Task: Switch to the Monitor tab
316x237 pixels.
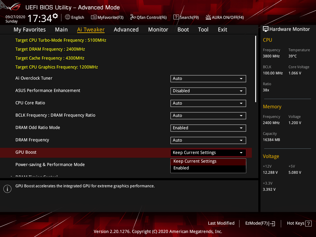Action: click(158, 30)
